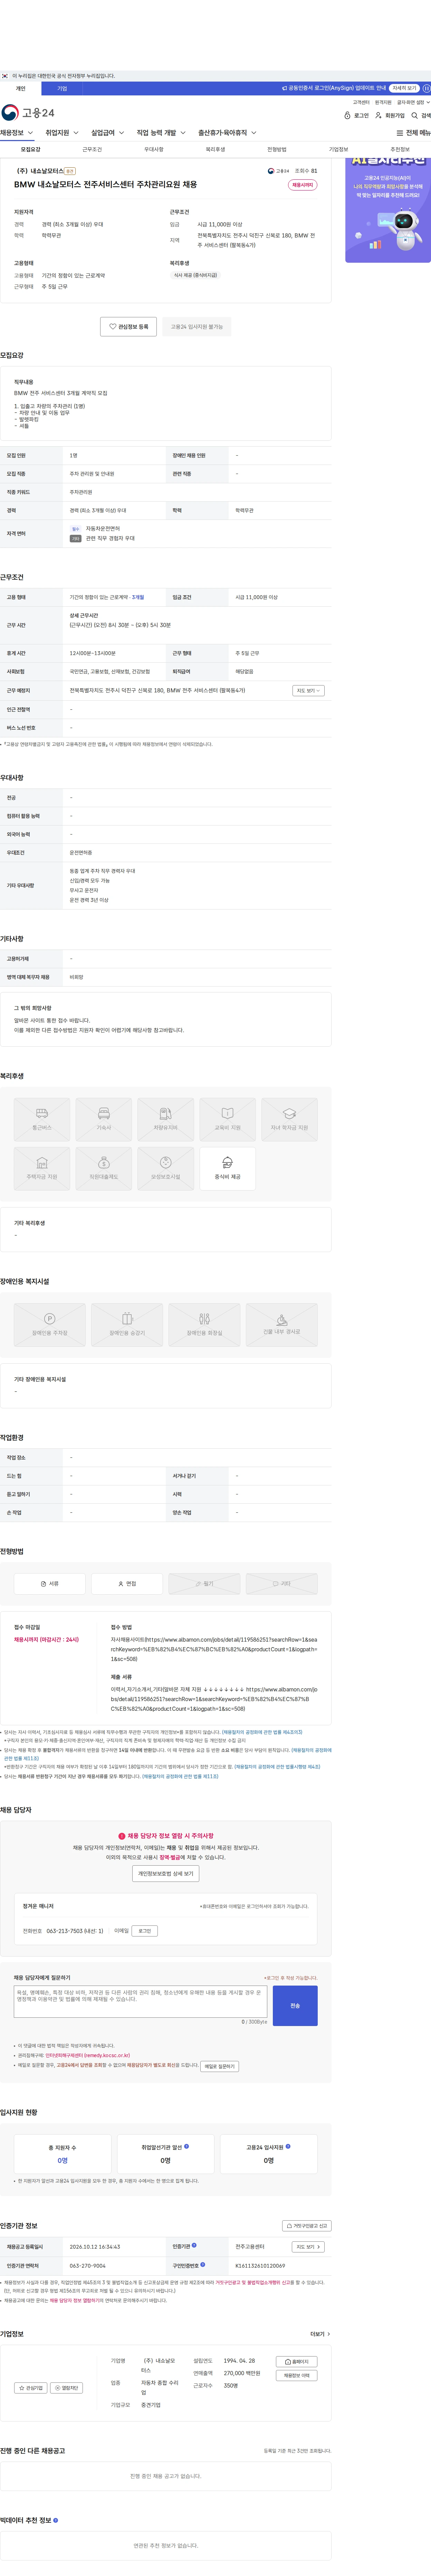Select the 복리후생 section tab
The width and height of the screenshot is (431, 2576).
[x=215, y=149]
